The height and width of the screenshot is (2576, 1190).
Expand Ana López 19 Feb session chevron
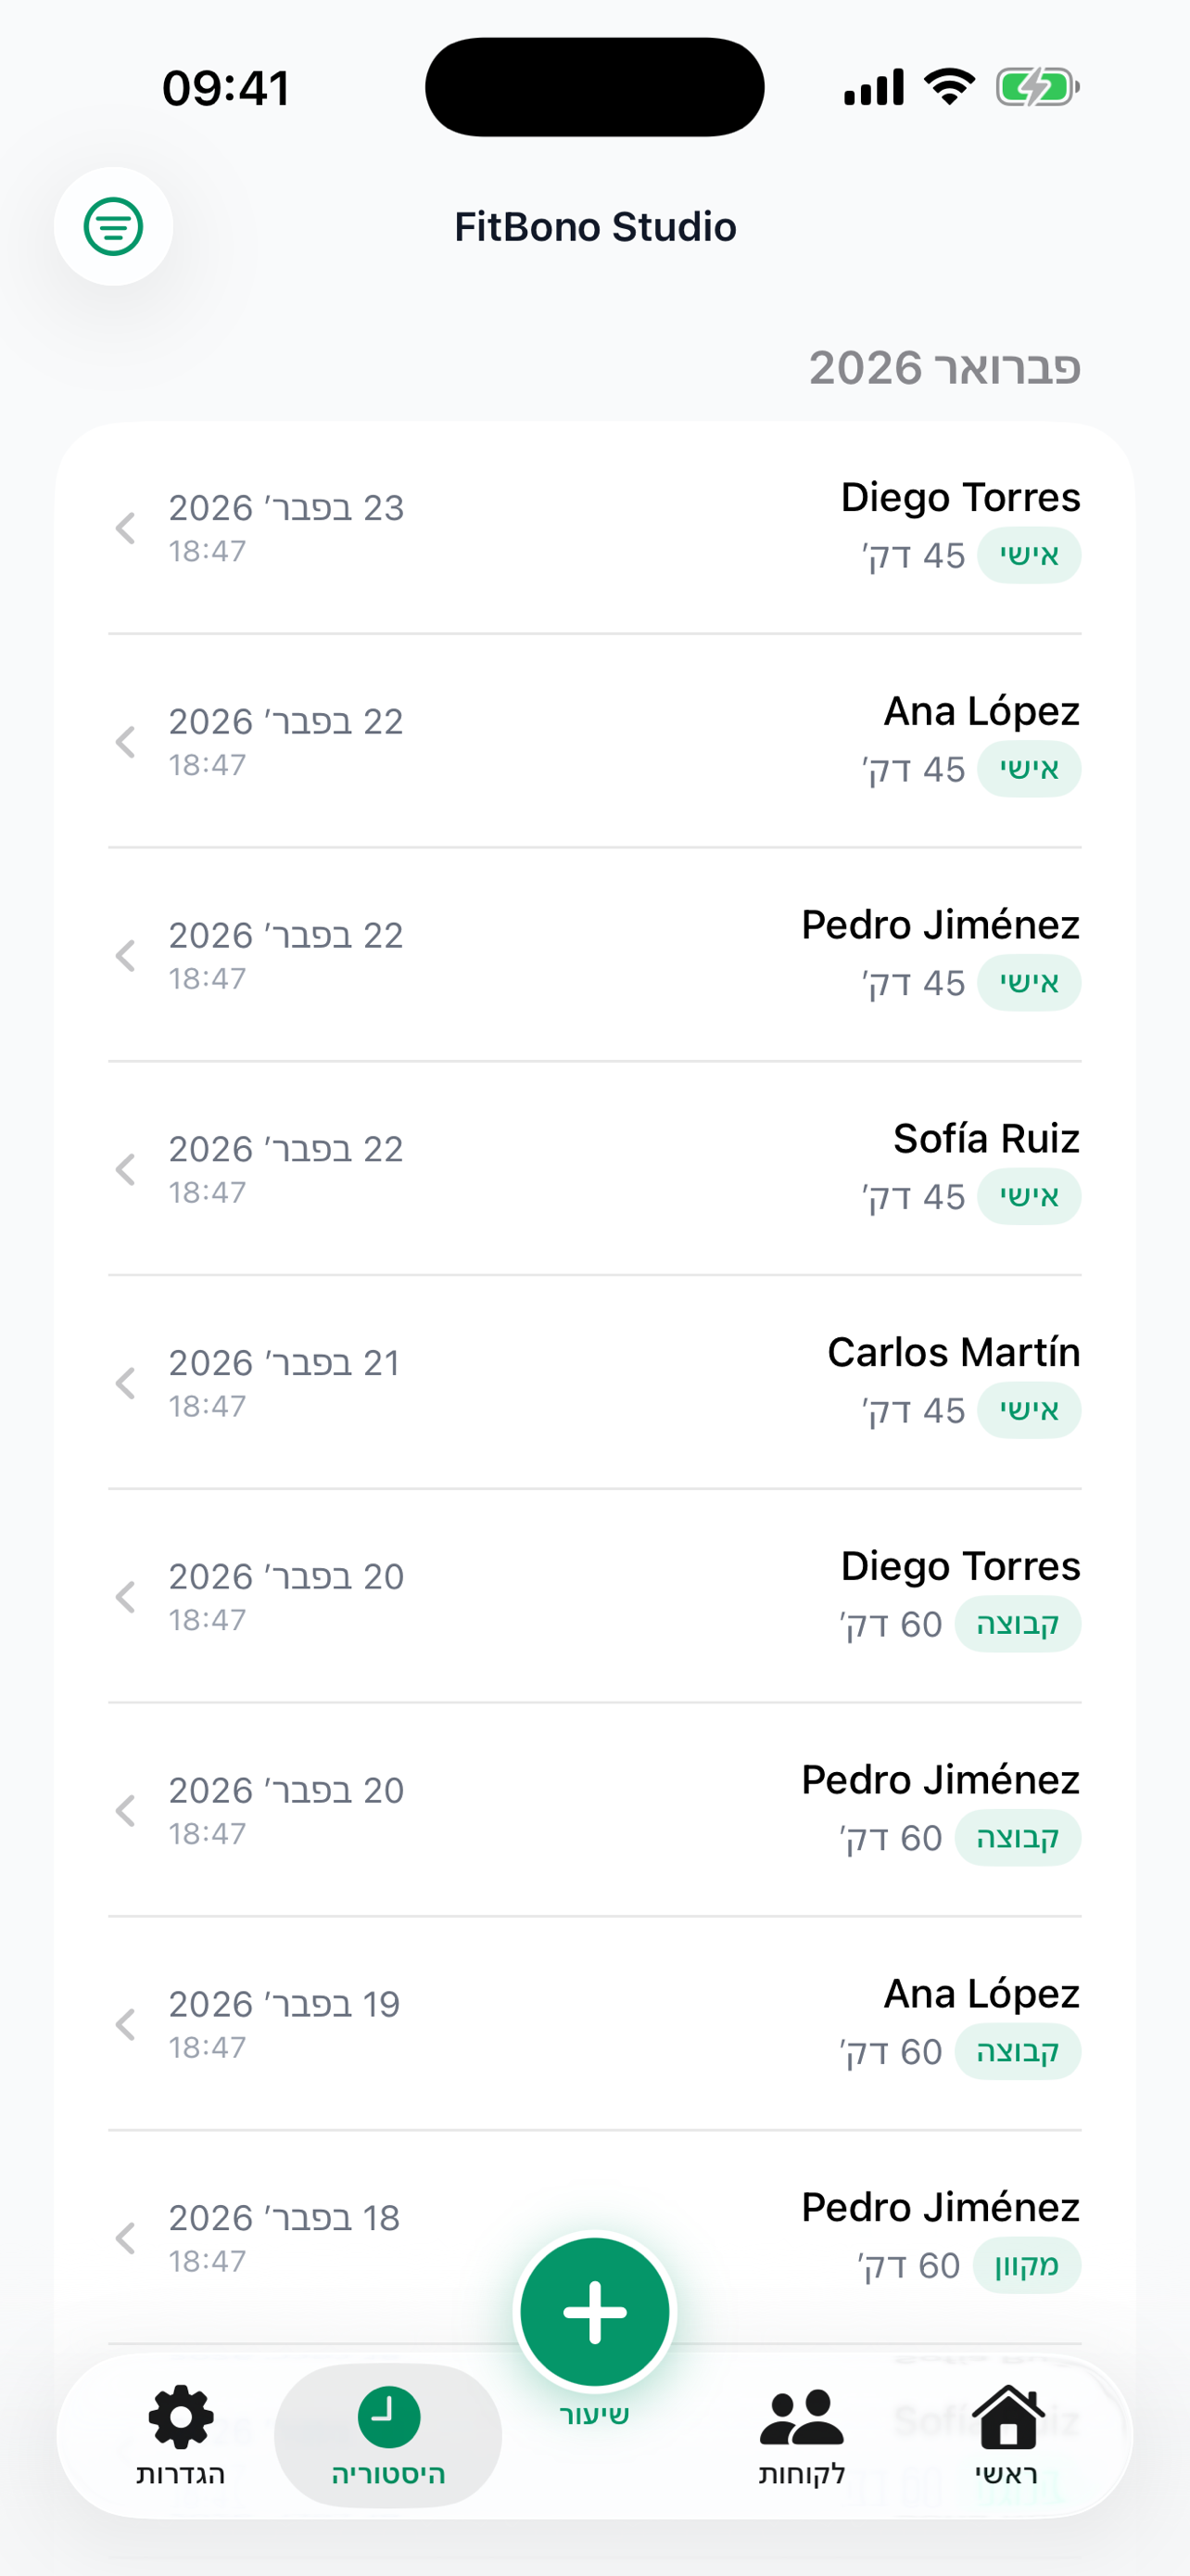click(x=126, y=2025)
